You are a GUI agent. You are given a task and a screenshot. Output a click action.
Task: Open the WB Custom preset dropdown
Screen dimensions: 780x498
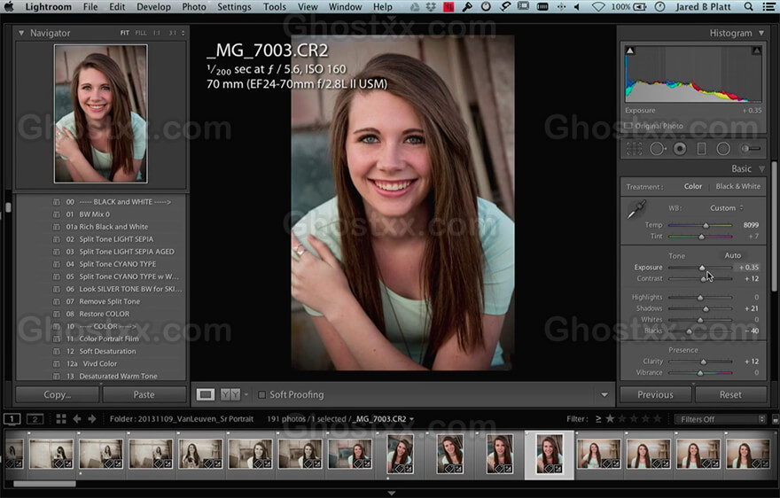coord(726,208)
